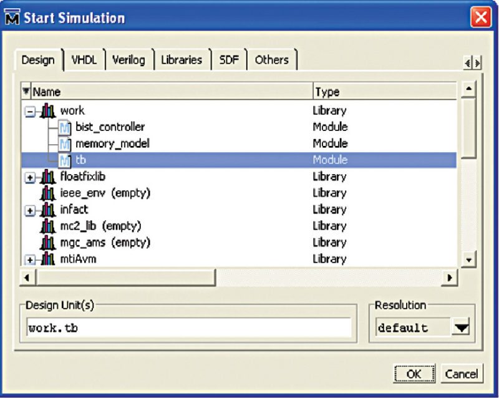Select the bist_controller module icon
This screenshot has height=398, width=499.
point(65,128)
